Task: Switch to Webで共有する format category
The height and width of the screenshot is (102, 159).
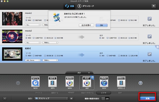Action: tap(87, 93)
